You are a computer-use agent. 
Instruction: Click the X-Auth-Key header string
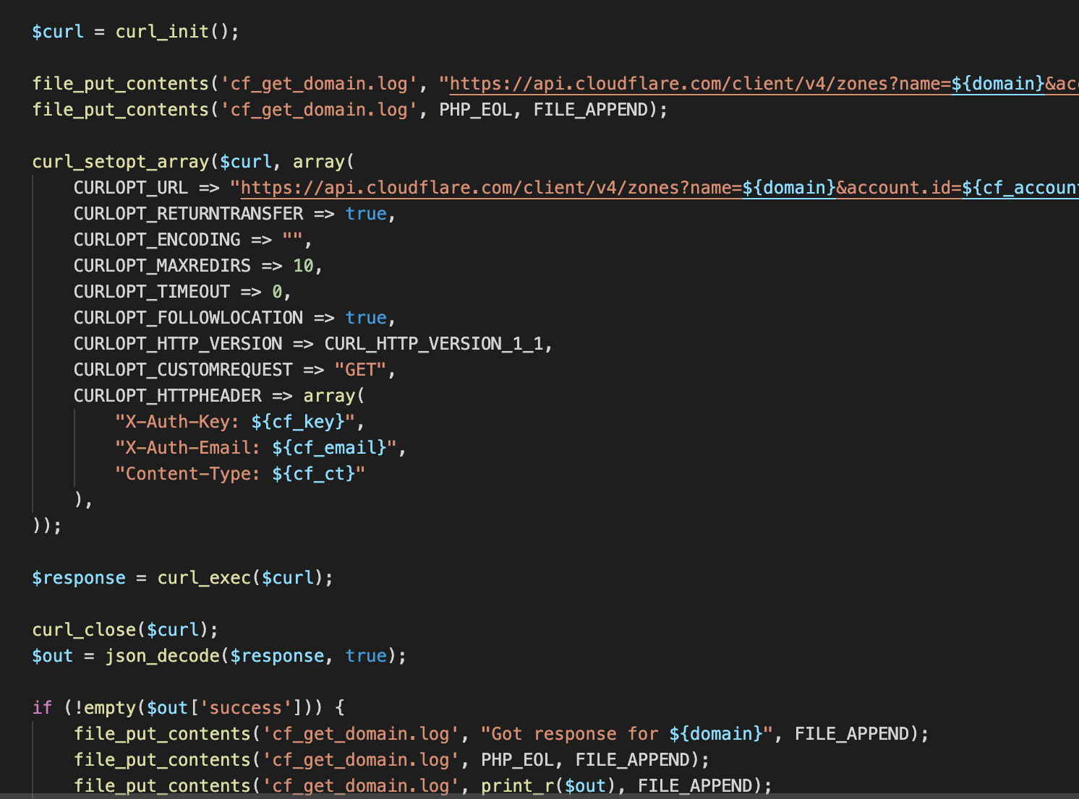pyautogui.click(x=235, y=422)
